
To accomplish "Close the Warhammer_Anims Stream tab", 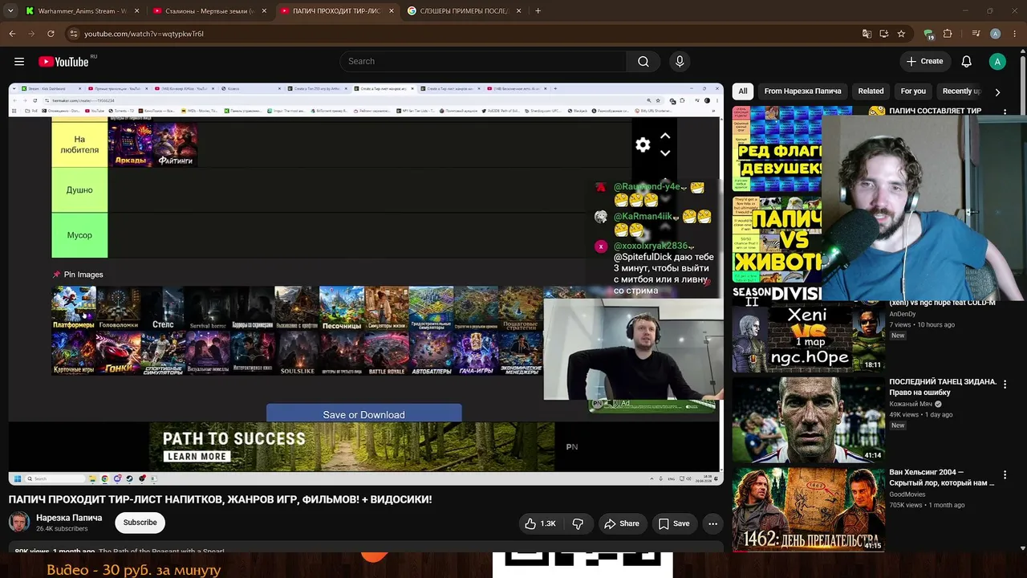I will (x=137, y=11).
